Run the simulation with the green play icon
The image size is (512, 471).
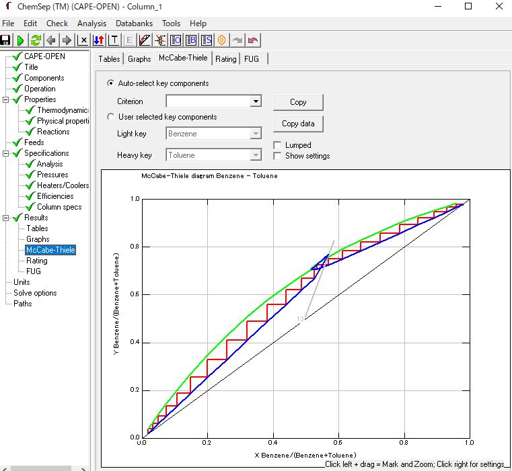(20, 40)
